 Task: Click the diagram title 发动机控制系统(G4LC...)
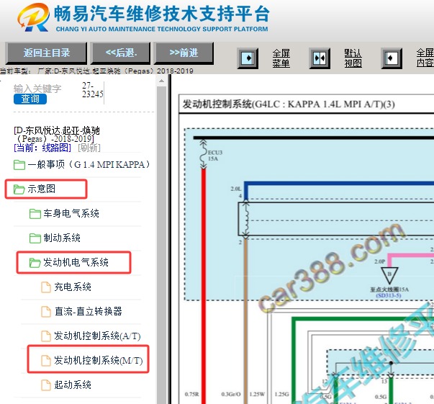[x=289, y=104]
